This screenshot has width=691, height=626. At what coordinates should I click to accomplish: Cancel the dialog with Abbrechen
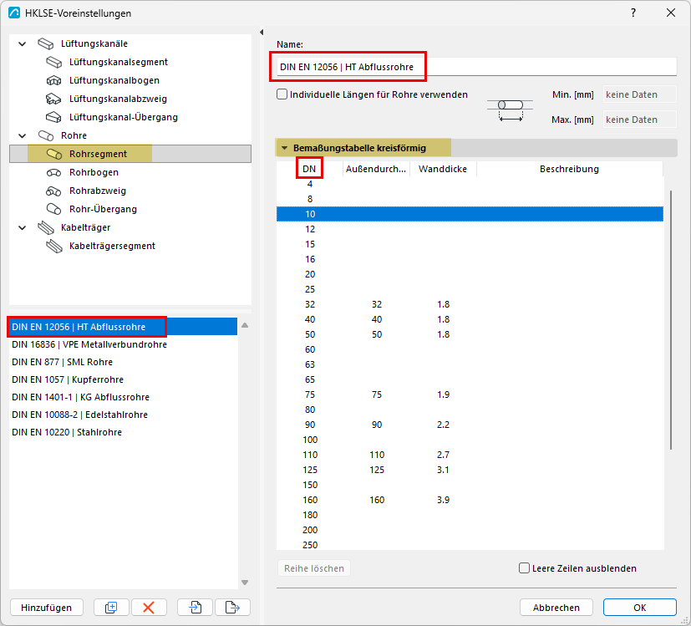tap(556, 608)
